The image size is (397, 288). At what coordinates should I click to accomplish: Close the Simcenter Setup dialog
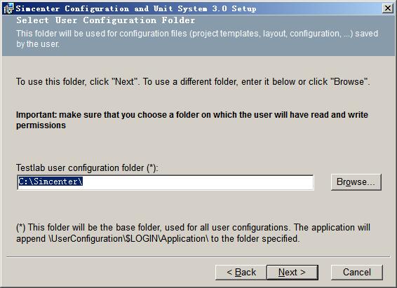(x=388, y=8)
